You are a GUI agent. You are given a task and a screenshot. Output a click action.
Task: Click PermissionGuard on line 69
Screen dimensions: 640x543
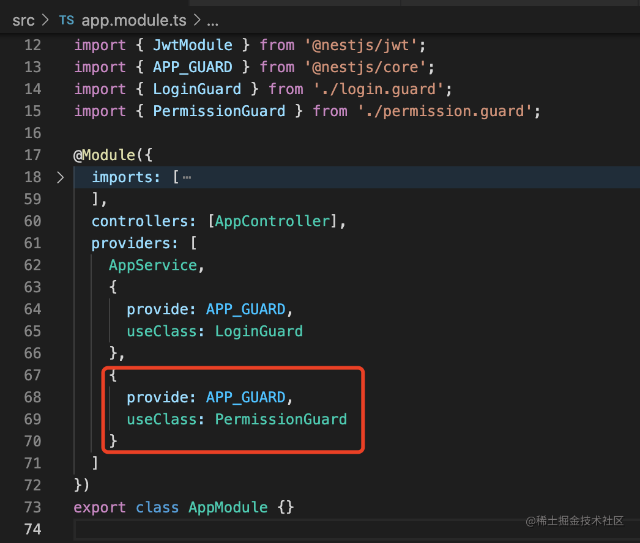(x=280, y=419)
